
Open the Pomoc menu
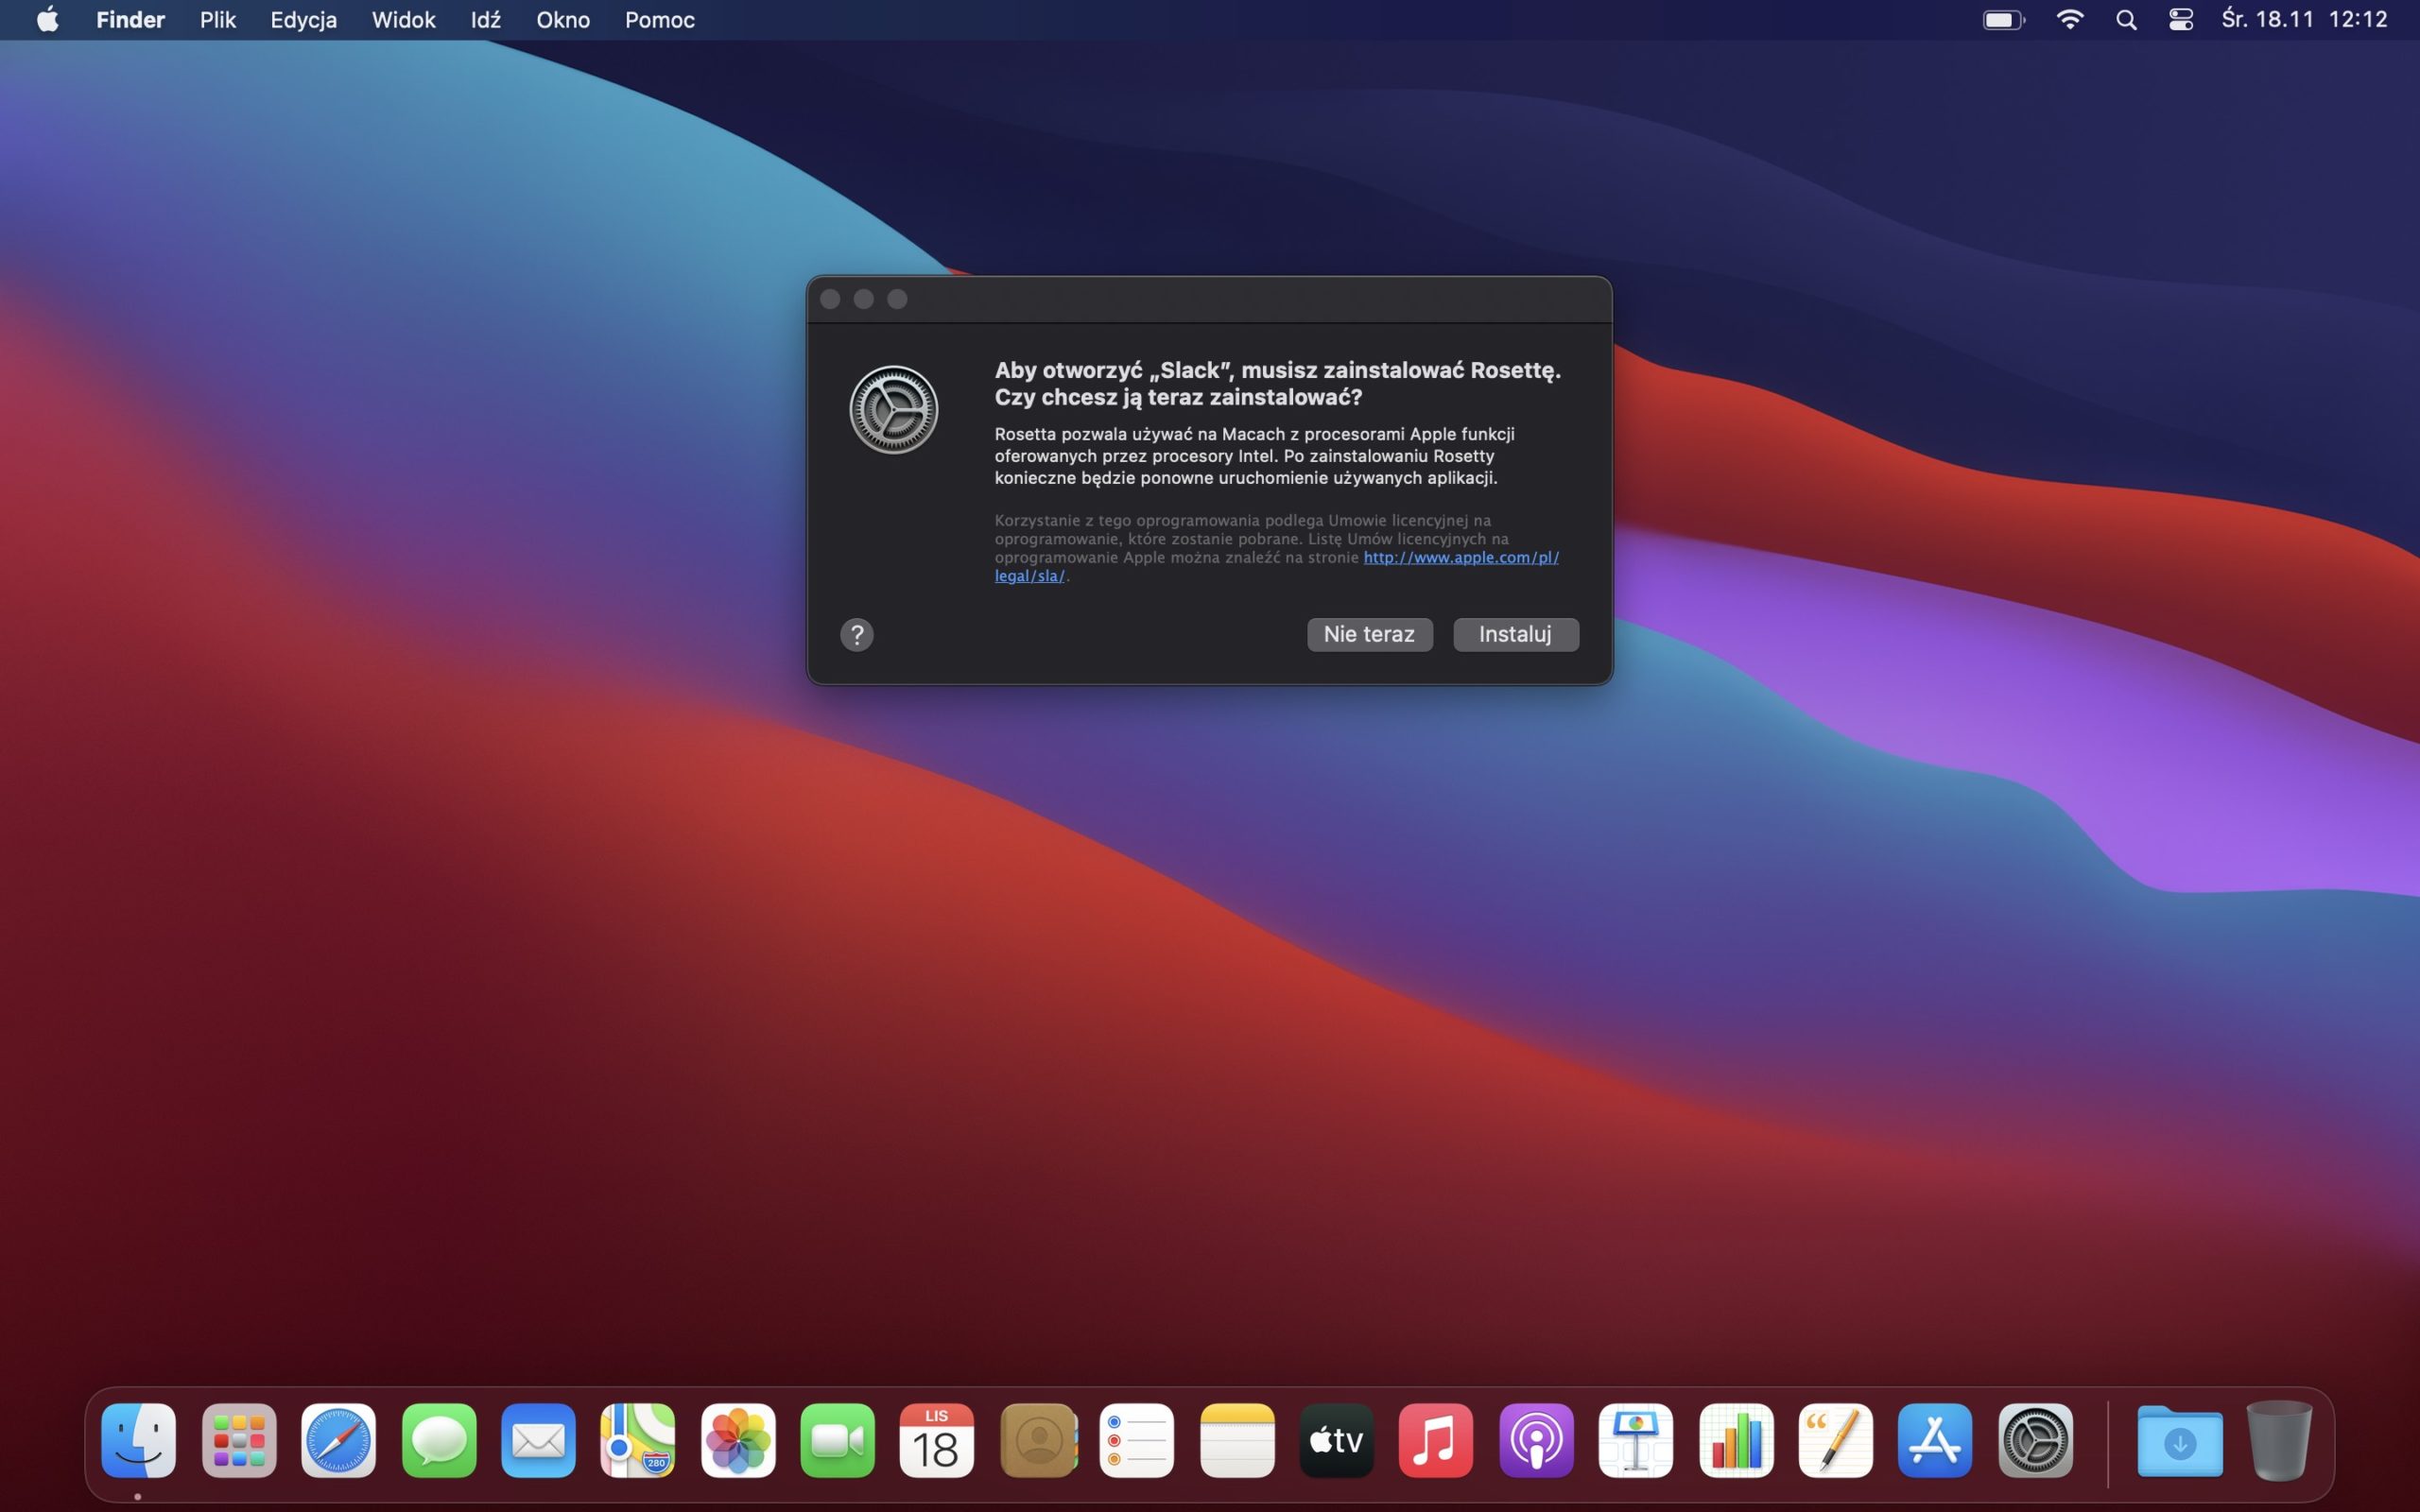pyautogui.click(x=659, y=20)
